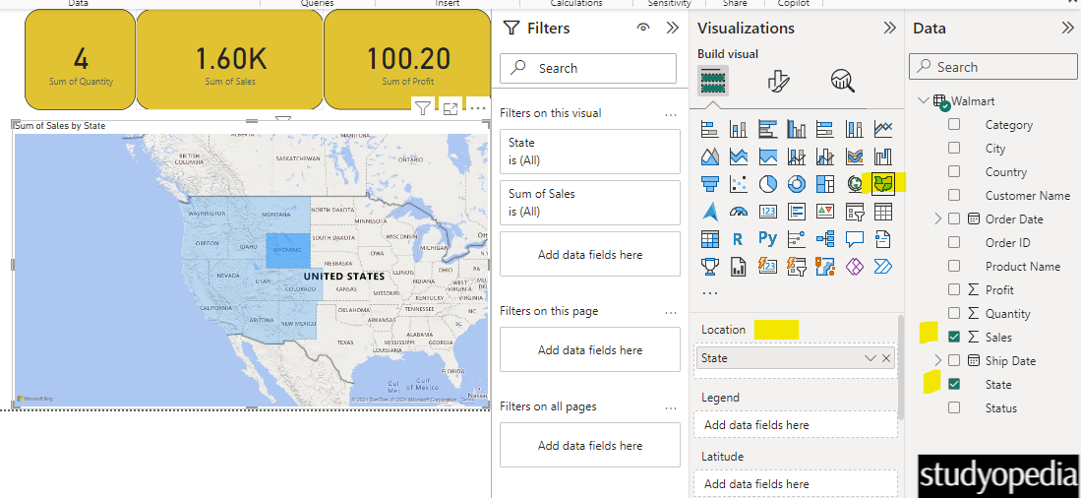Open Filters on this visual options
This screenshot has height=498, width=1081.
point(671,114)
